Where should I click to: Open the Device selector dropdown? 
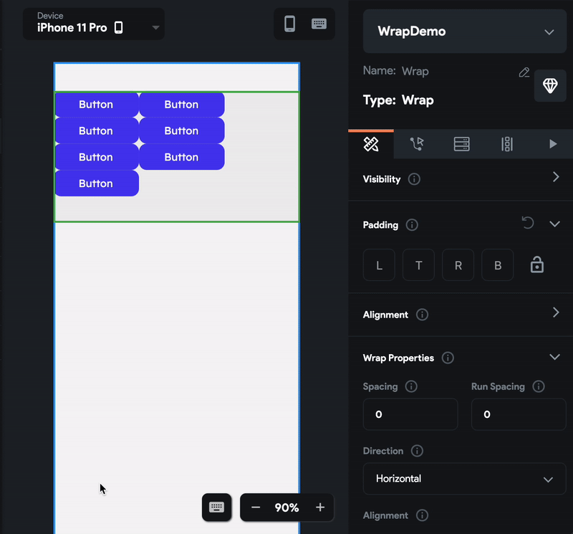pyautogui.click(x=94, y=24)
